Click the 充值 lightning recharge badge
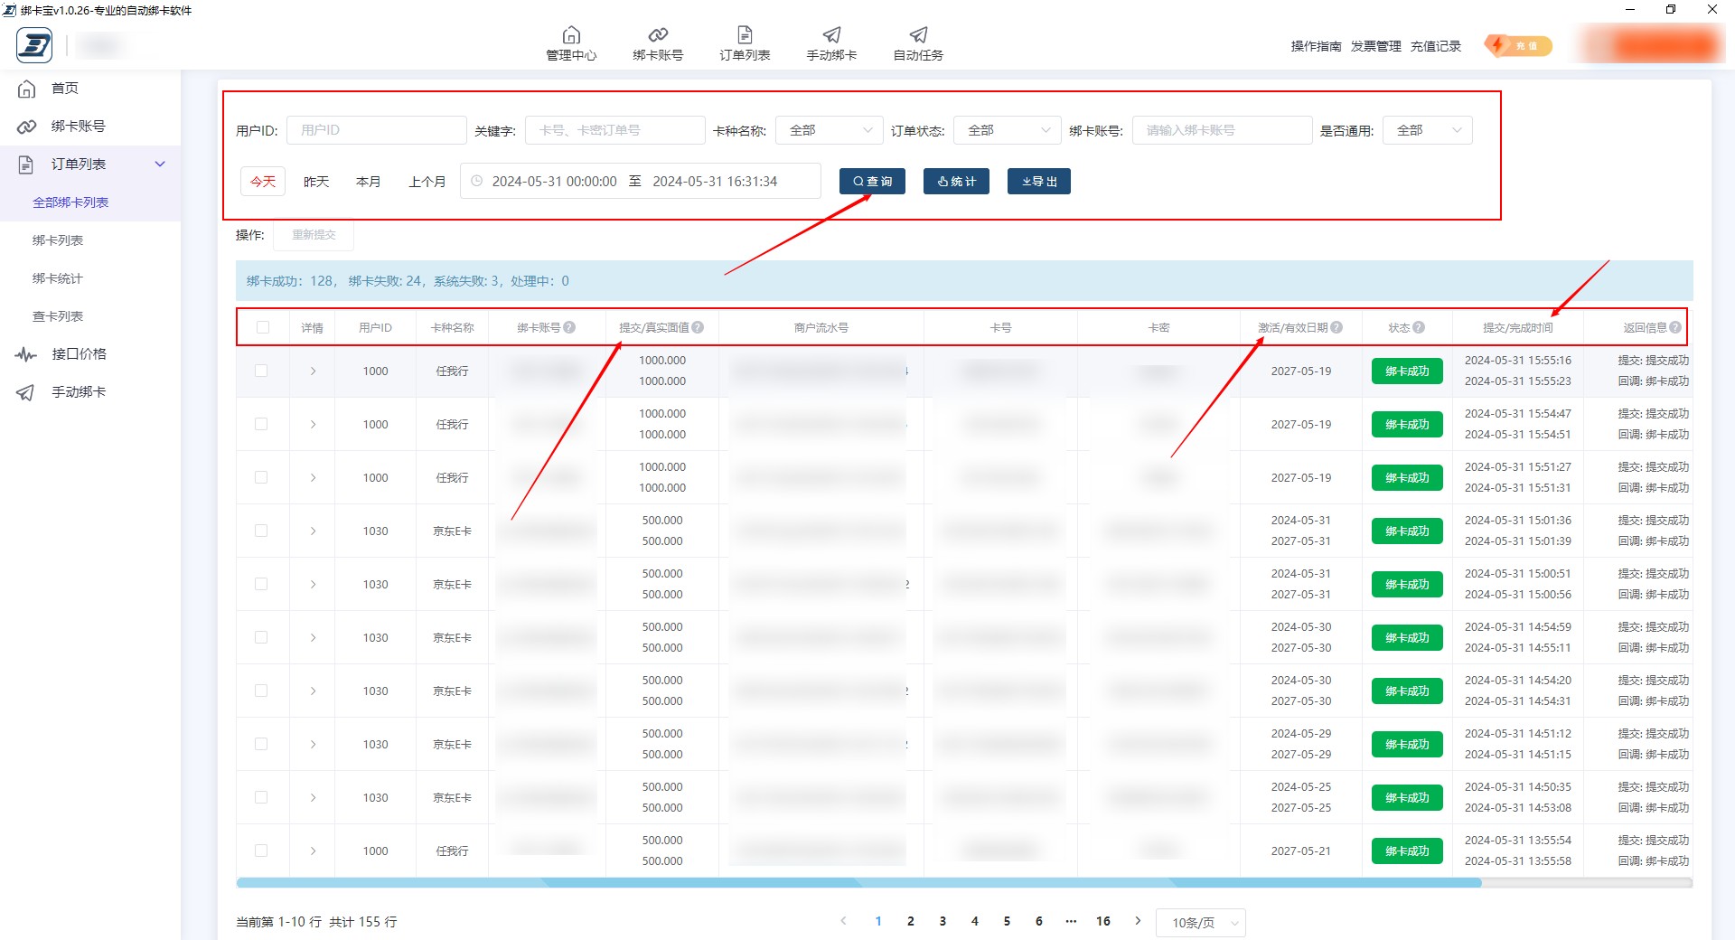The height and width of the screenshot is (940, 1735). coord(1518,46)
